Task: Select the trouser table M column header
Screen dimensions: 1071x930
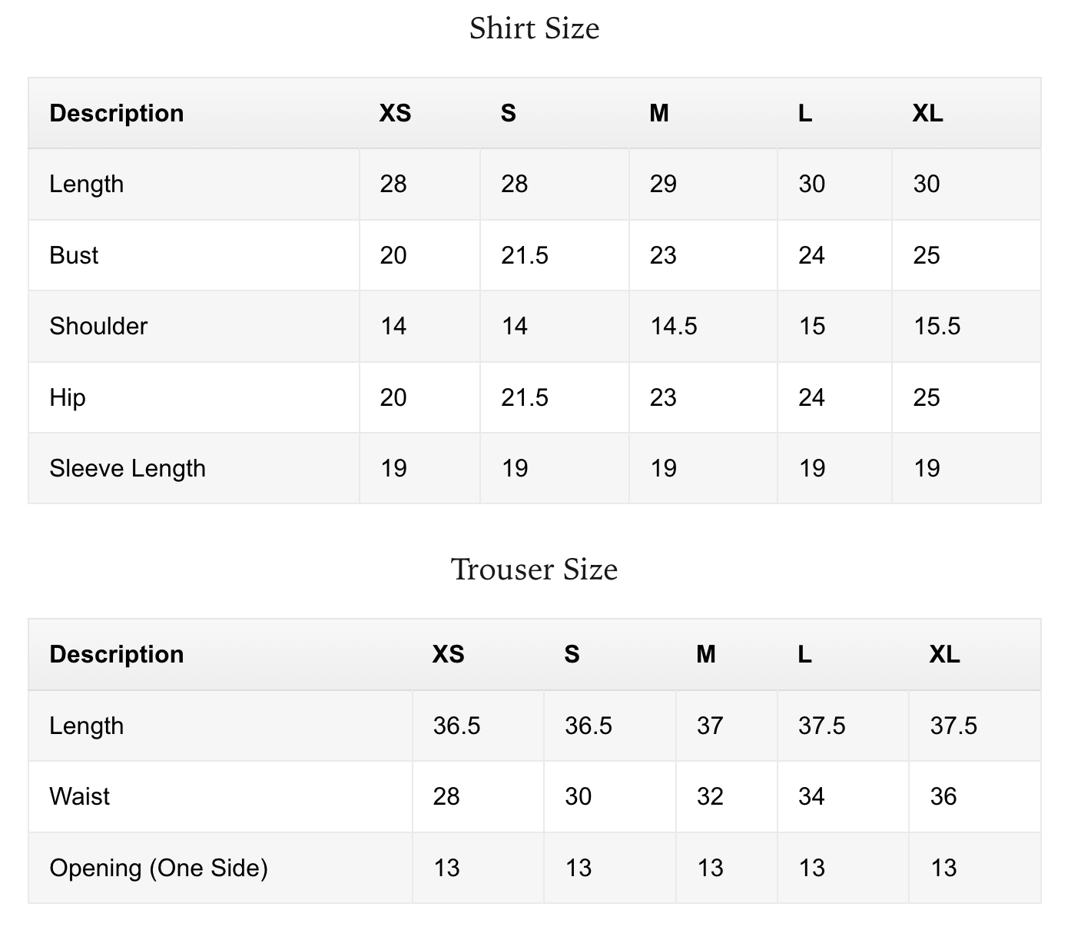Action: (x=706, y=654)
